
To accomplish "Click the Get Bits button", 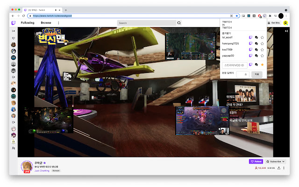I will click(274, 23).
